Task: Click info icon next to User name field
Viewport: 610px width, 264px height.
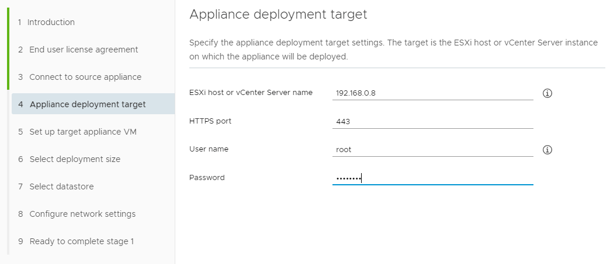Action: 547,150
